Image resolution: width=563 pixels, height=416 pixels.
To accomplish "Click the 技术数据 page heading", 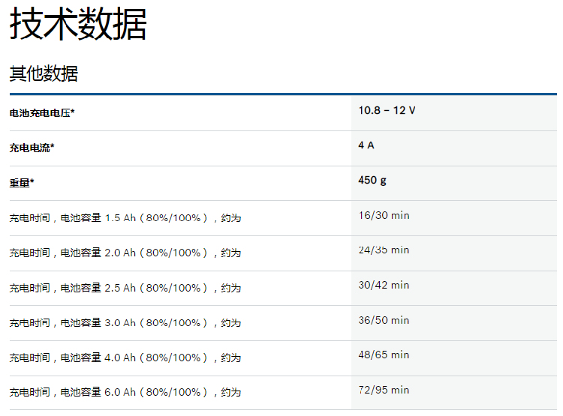I will pyautogui.click(x=78, y=24).
